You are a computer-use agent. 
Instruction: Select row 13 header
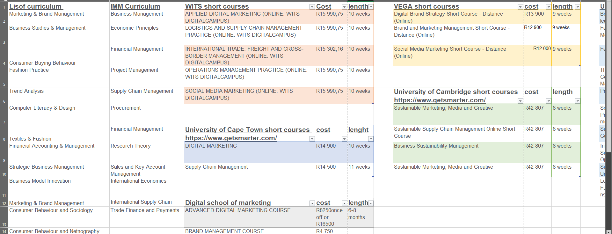[x=4, y=217]
